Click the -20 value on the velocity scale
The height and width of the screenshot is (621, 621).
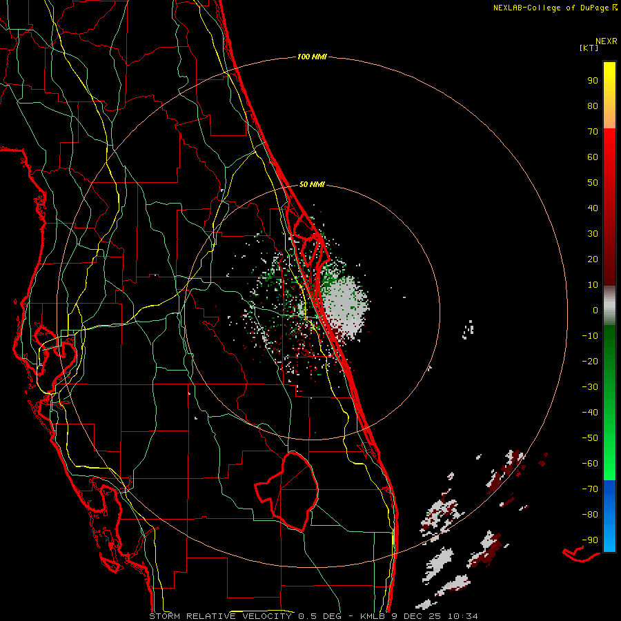(x=590, y=362)
